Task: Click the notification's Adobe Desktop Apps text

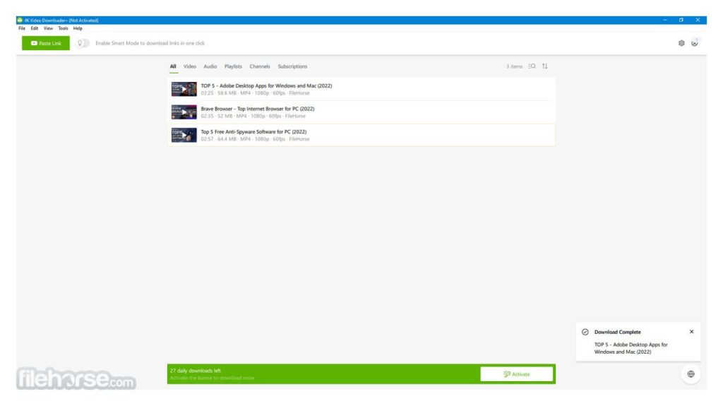Action: point(631,348)
